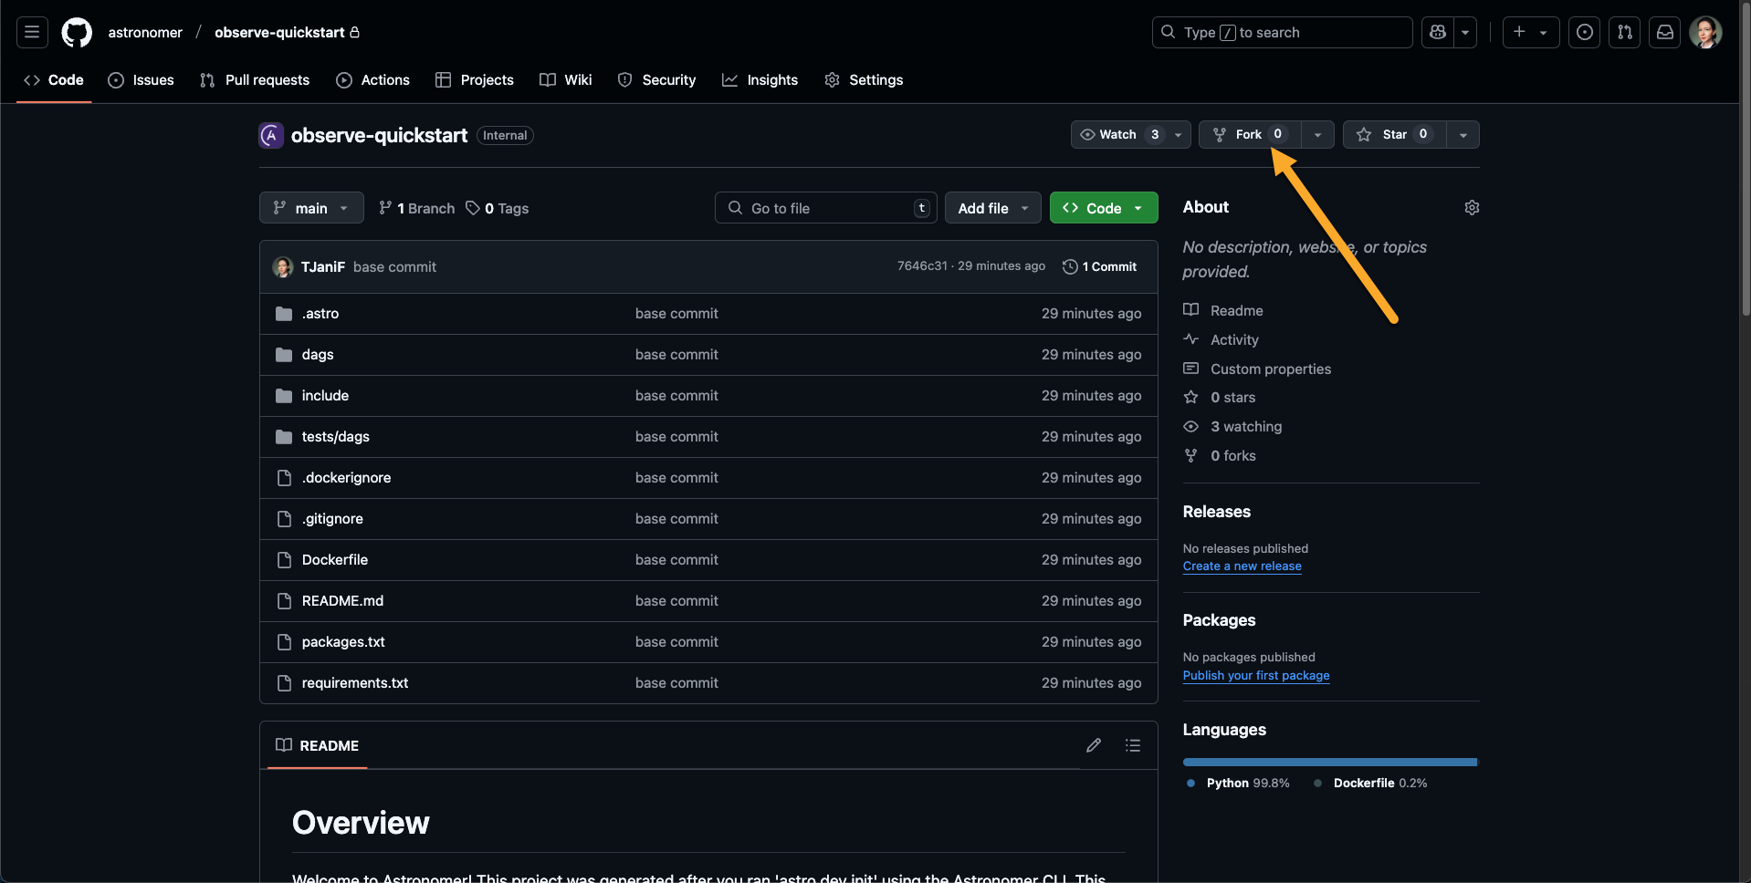1751x883 pixels.
Task: Follow the Create a new release link
Action: pyautogui.click(x=1242, y=566)
